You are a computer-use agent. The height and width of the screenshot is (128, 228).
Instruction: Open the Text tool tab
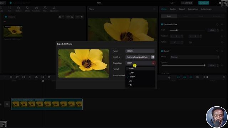[x=10, y=9]
